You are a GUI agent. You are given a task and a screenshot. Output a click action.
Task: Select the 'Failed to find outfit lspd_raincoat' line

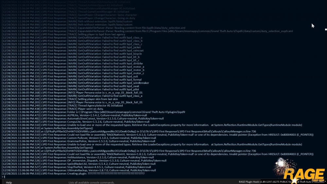73,50
